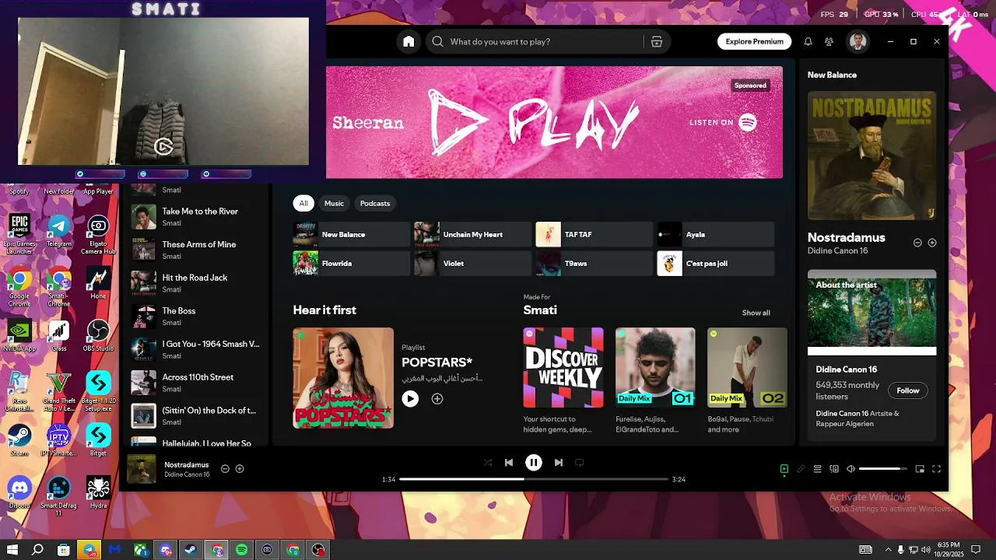Click the song progress bar
996x560 pixels.
pos(534,479)
